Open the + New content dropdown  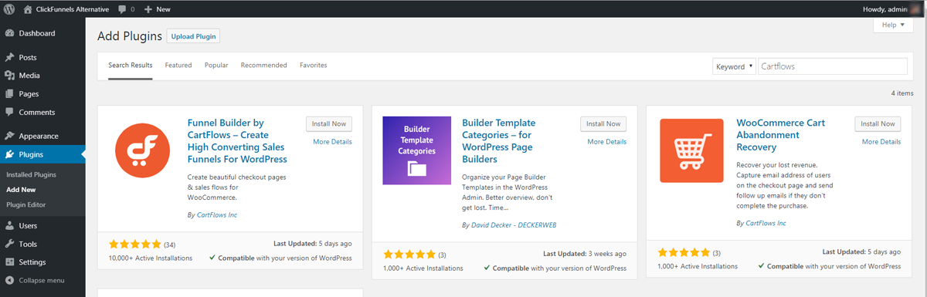[158, 9]
